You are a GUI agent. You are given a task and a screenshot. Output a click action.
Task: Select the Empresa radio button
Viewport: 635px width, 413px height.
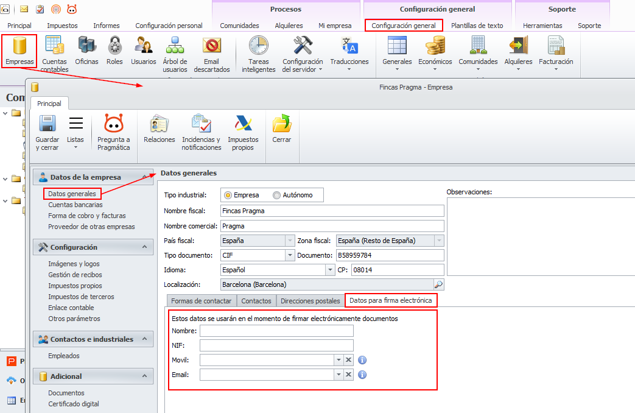[x=228, y=196]
